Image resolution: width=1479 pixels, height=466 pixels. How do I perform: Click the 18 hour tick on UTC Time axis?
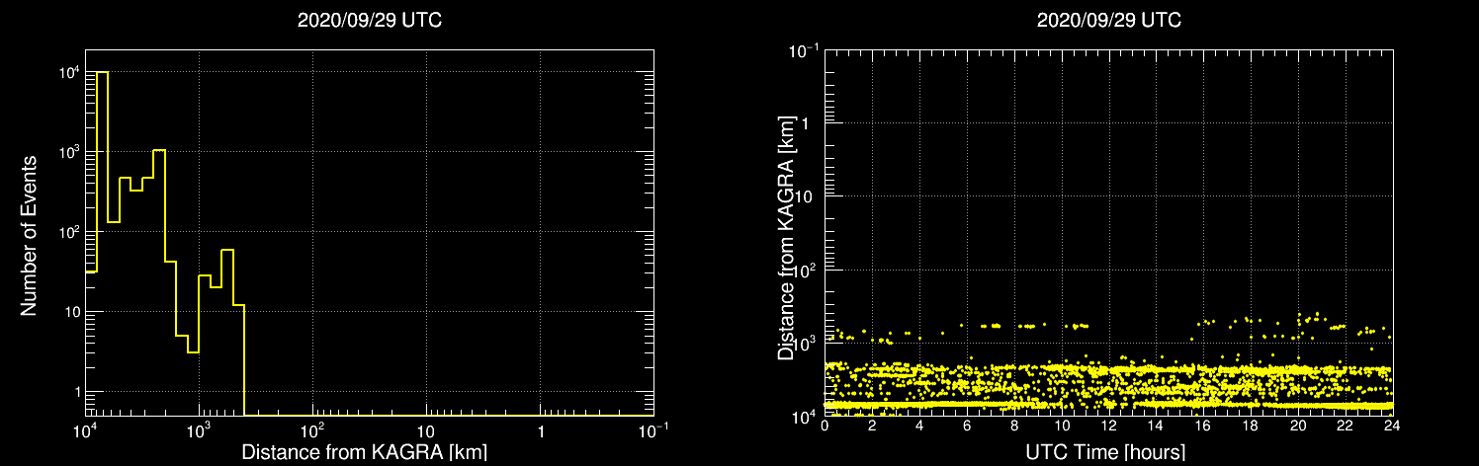coord(1251,427)
